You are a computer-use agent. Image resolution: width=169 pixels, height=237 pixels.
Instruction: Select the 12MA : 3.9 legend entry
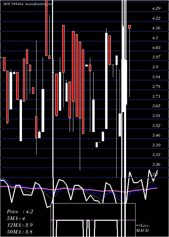(x=20, y=225)
